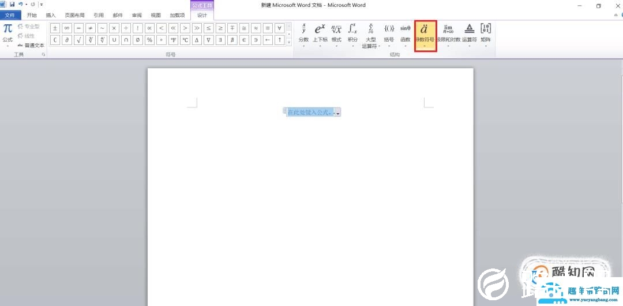This screenshot has height=306, width=623.
Task: Insert the up arrow (↑) symbol
Action: (x=280, y=40)
